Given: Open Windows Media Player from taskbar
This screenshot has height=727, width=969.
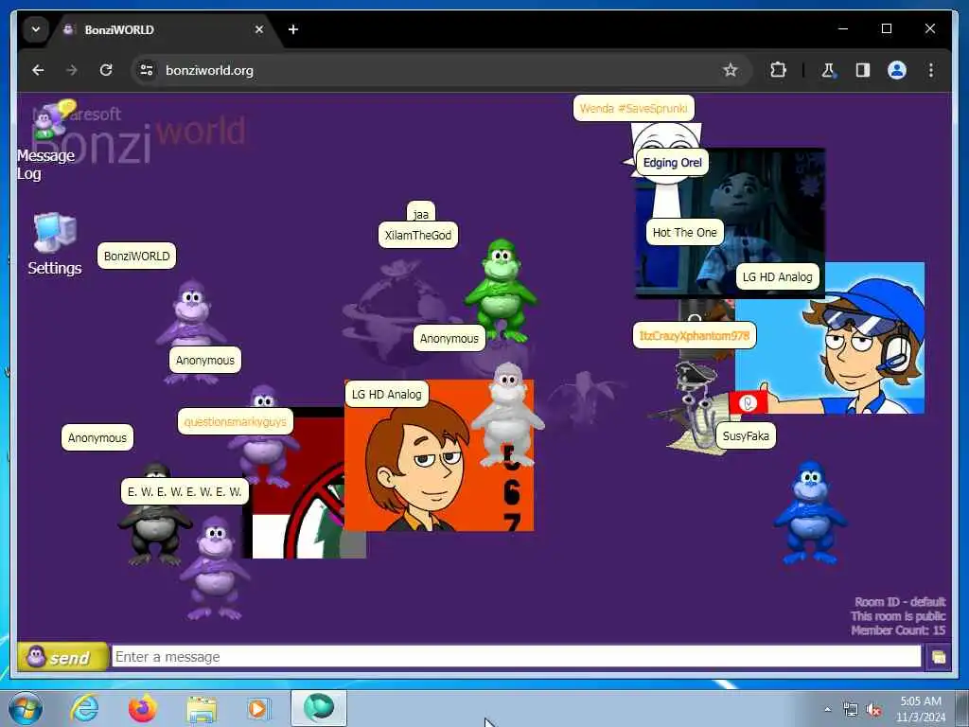Looking at the screenshot, I should (259, 708).
